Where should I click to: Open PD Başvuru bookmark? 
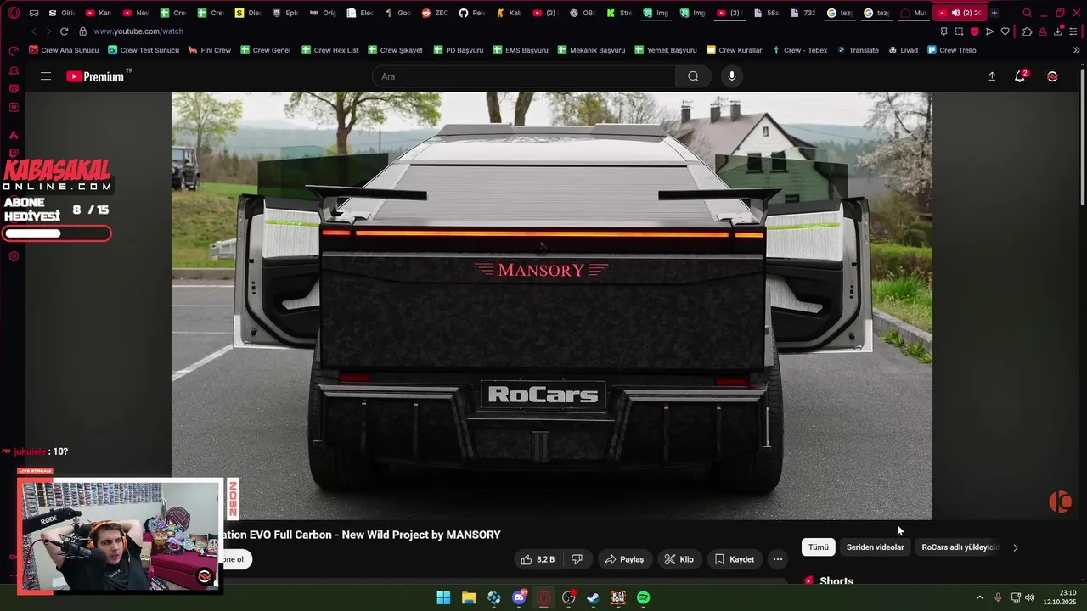point(458,50)
